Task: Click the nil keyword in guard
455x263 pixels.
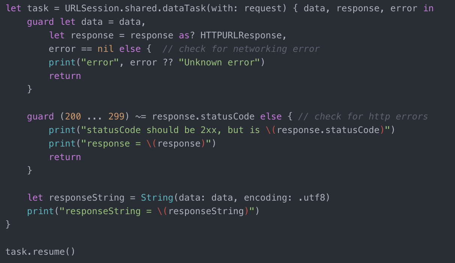Action: 105,49
